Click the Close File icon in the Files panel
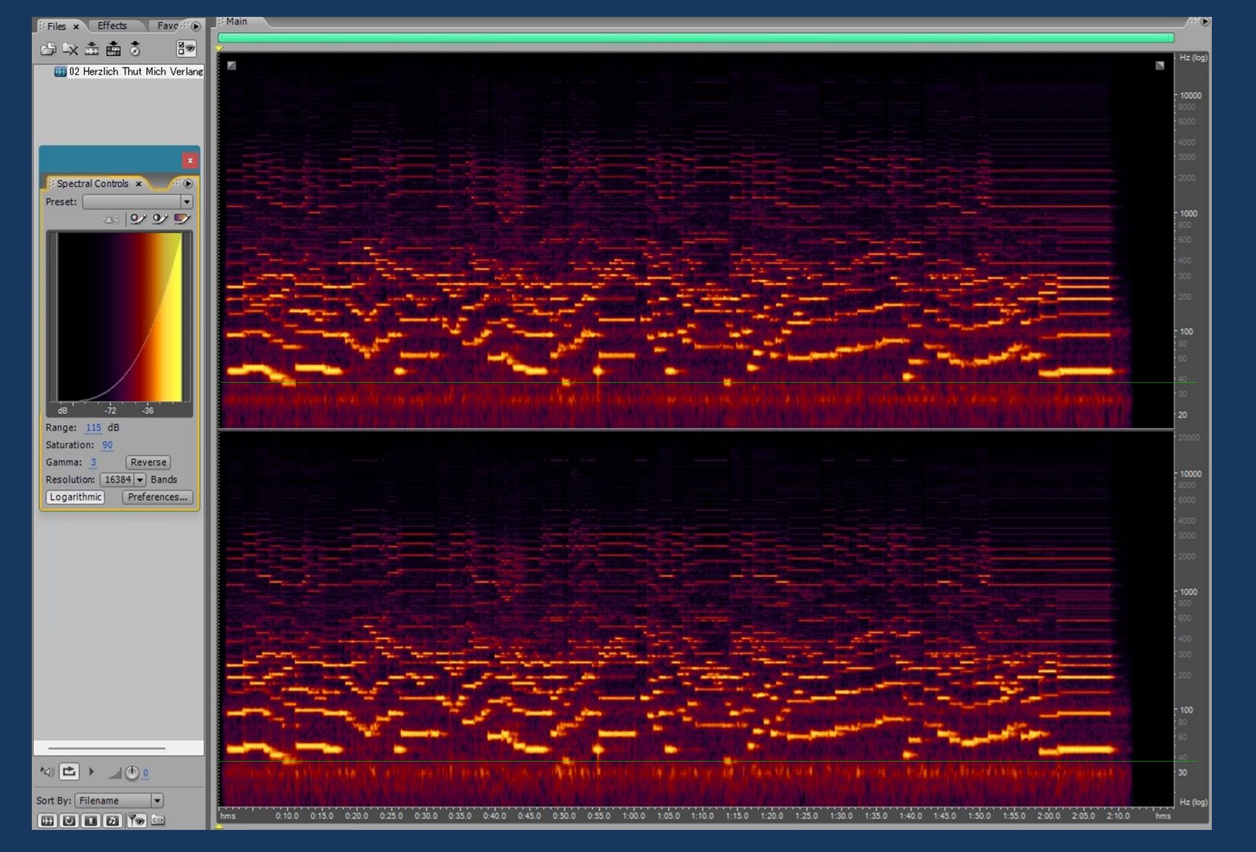1256x852 pixels. click(x=70, y=49)
